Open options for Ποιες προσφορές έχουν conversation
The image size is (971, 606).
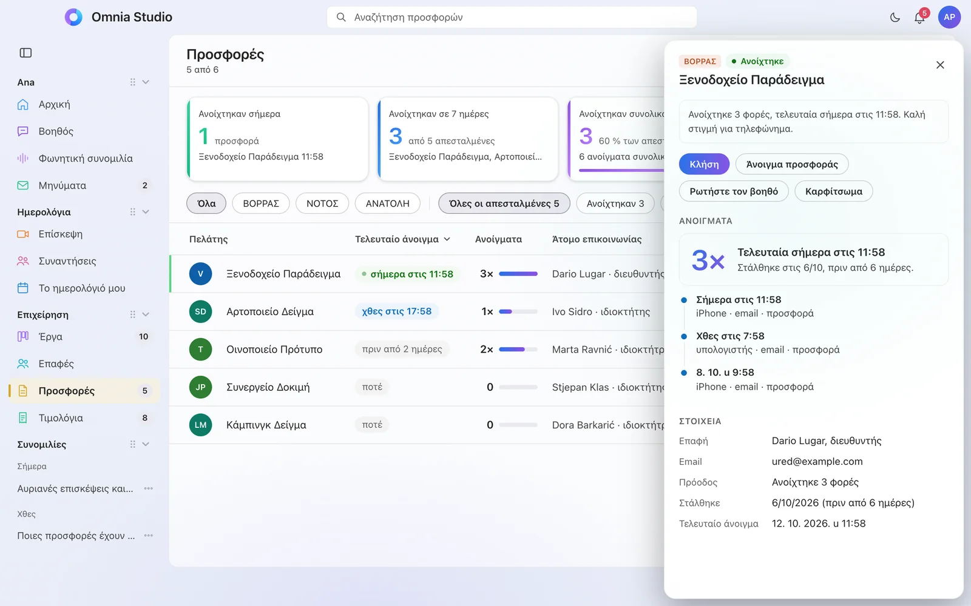[149, 536]
